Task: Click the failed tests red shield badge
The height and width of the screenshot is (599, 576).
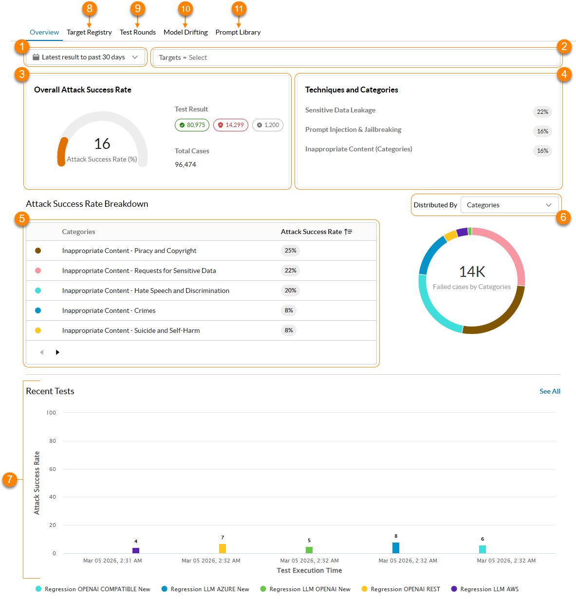Action: pos(231,125)
